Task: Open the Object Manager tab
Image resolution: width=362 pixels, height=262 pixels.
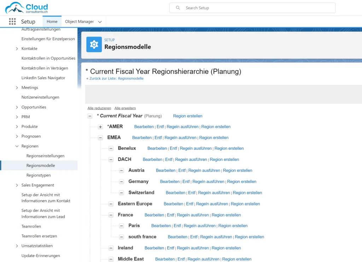Action: click(x=79, y=22)
